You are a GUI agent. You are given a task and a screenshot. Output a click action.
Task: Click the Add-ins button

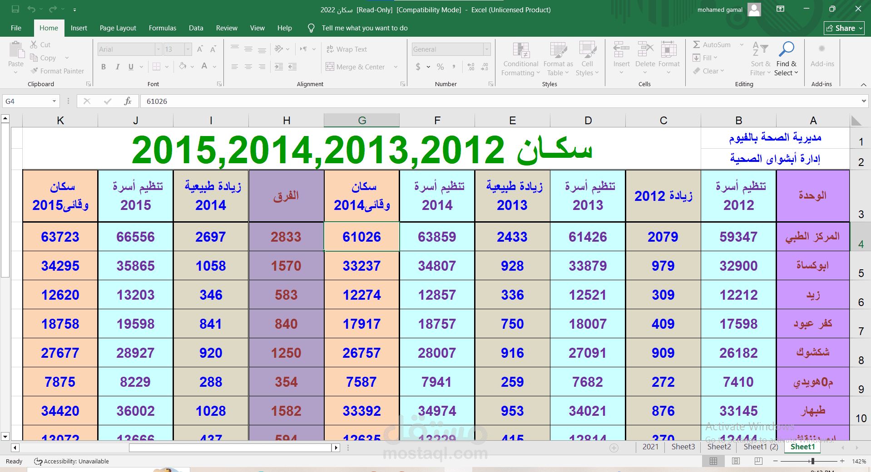pyautogui.click(x=822, y=56)
